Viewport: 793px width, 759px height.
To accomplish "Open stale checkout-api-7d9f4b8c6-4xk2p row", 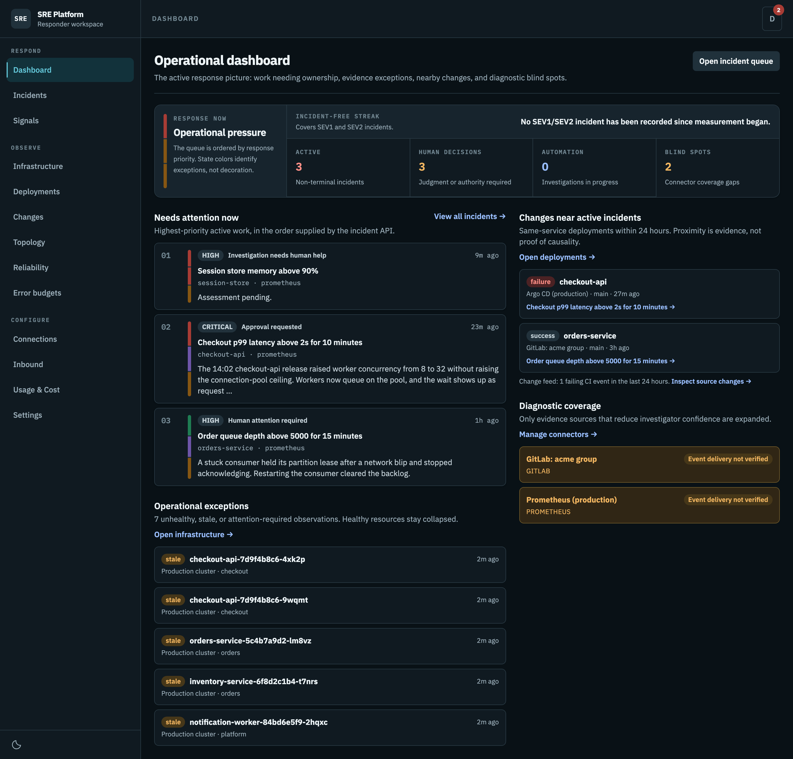I will point(330,564).
